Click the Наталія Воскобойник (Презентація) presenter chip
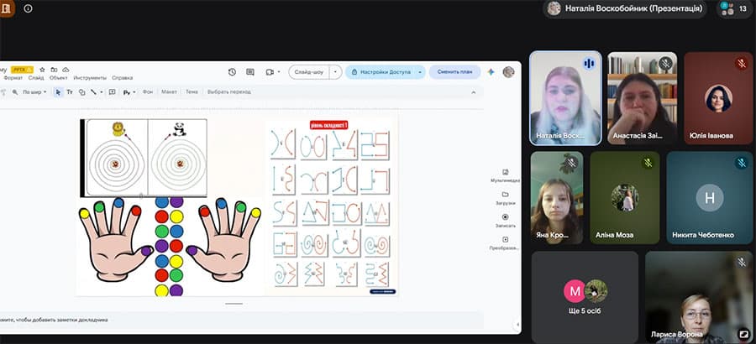Image resolution: width=756 pixels, height=344 pixels. click(x=625, y=8)
